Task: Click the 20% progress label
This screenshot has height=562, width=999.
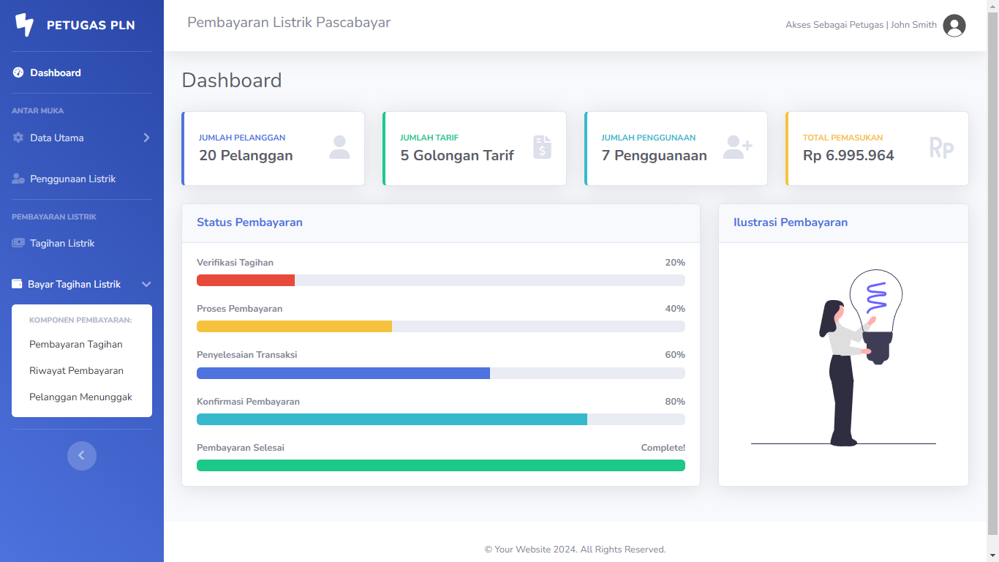Action: click(x=675, y=263)
